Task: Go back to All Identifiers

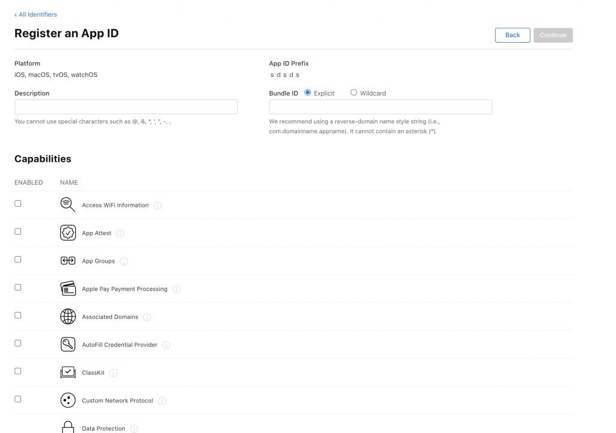Action: pyautogui.click(x=35, y=14)
